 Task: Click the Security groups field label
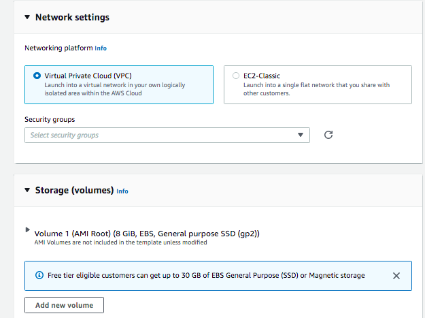(50, 119)
